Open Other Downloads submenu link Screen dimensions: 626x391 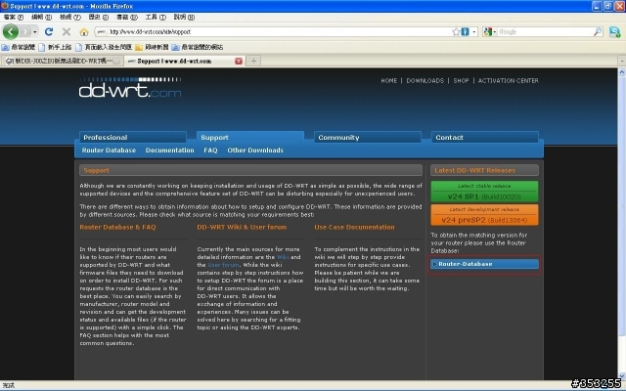pos(255,151)
